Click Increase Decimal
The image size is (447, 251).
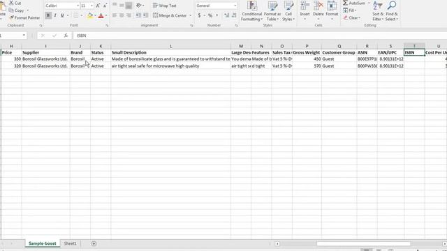(x=226, y=15)
